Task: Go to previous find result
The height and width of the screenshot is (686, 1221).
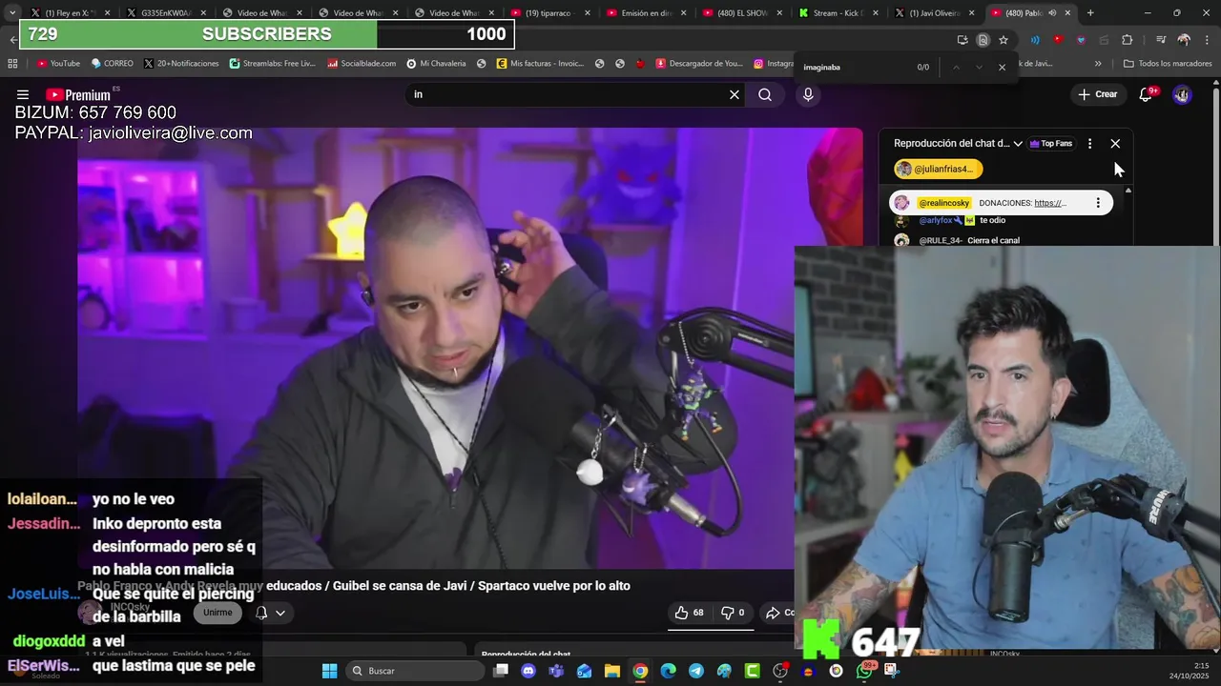Action: (956, 68)
